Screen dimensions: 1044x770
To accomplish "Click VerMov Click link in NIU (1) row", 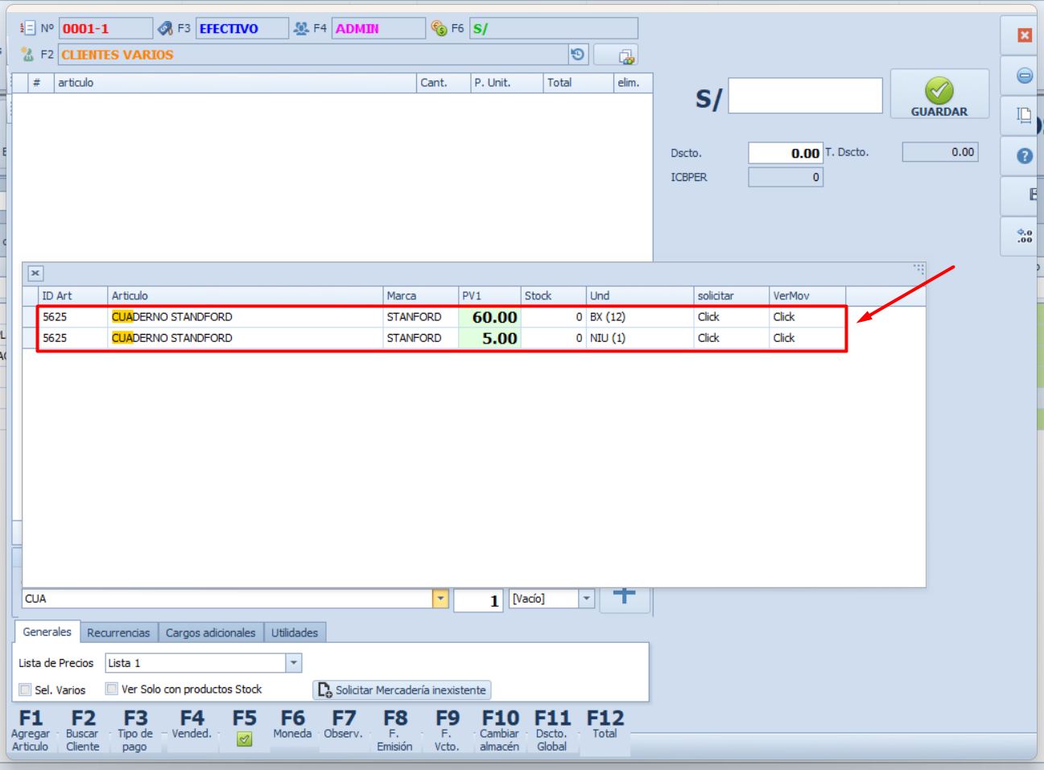I will [x=784, y=338].
